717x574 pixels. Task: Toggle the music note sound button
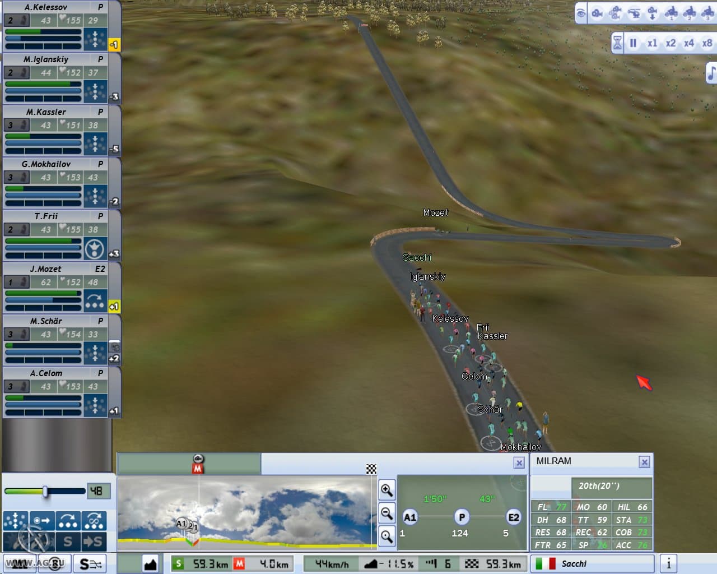pyautogui.click(x=711, y=72)
